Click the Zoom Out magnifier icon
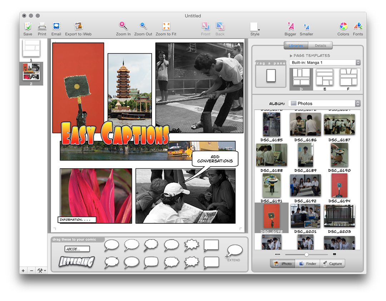 pos(143,26)
